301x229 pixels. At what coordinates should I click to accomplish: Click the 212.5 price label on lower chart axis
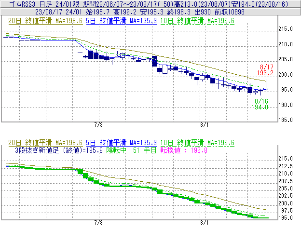[x=286, y=166]
